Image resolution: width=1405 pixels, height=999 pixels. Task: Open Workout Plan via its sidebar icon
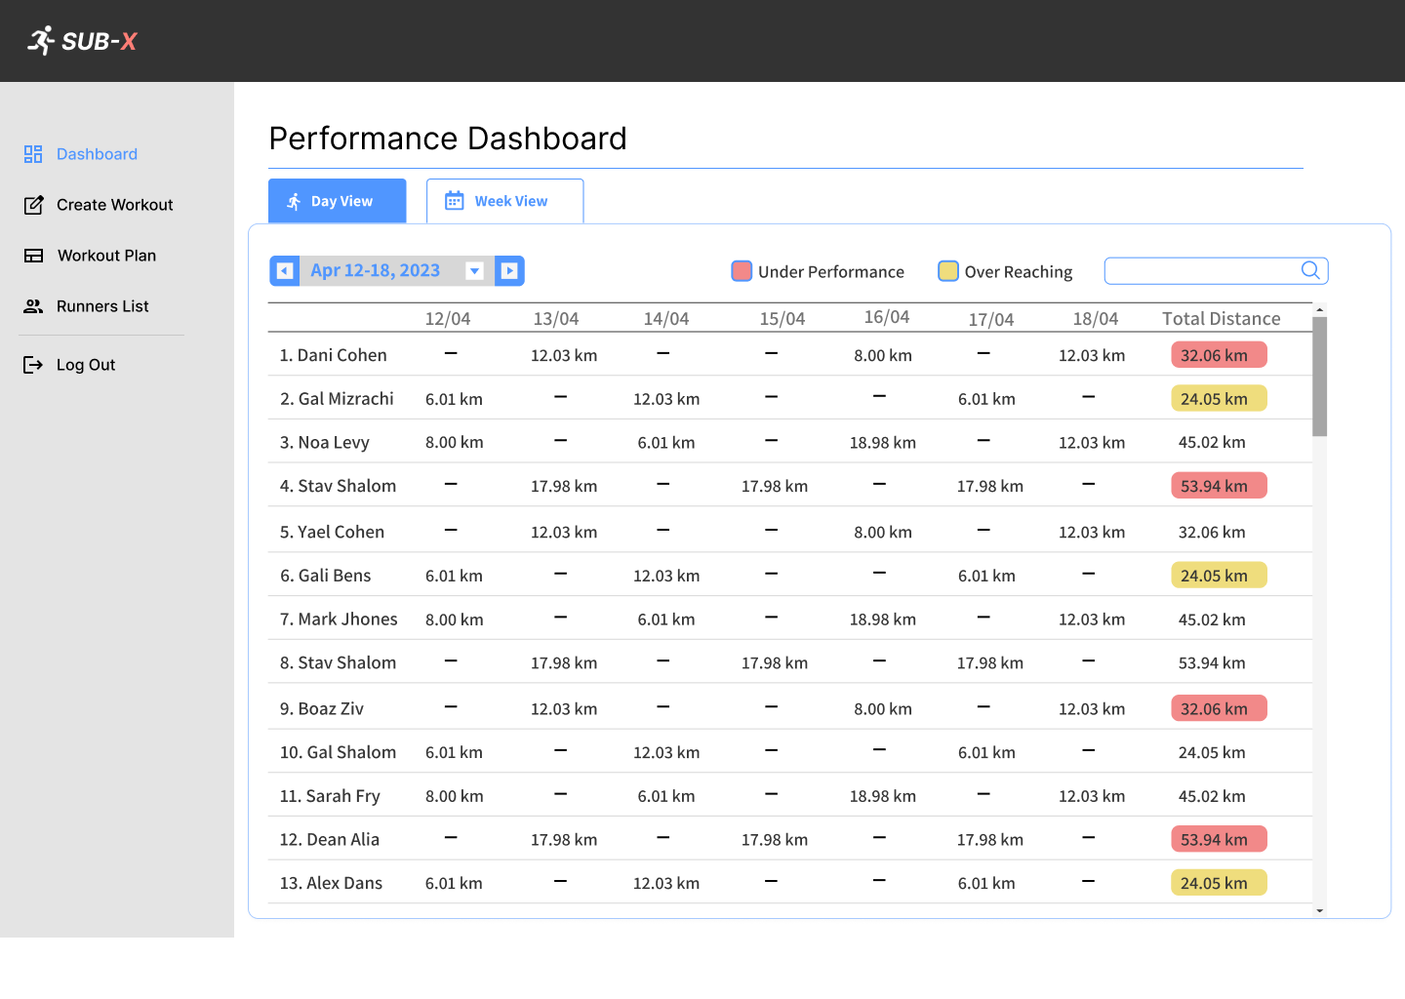33,255
